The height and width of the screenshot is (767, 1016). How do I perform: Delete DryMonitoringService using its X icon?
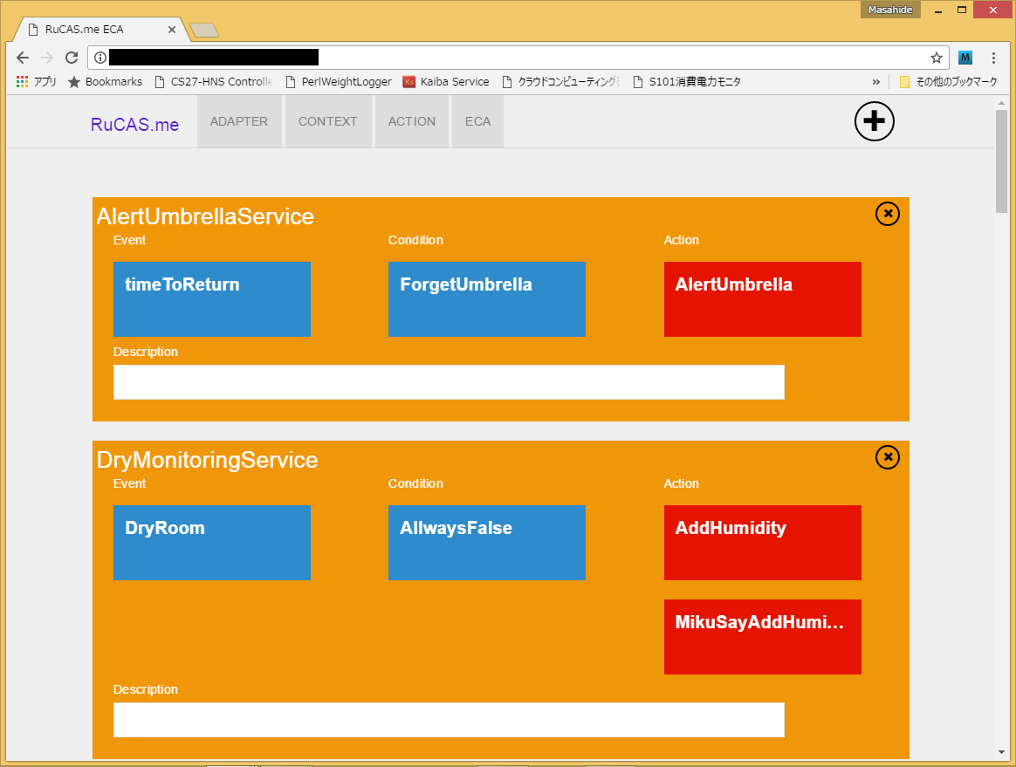point(887,456)
